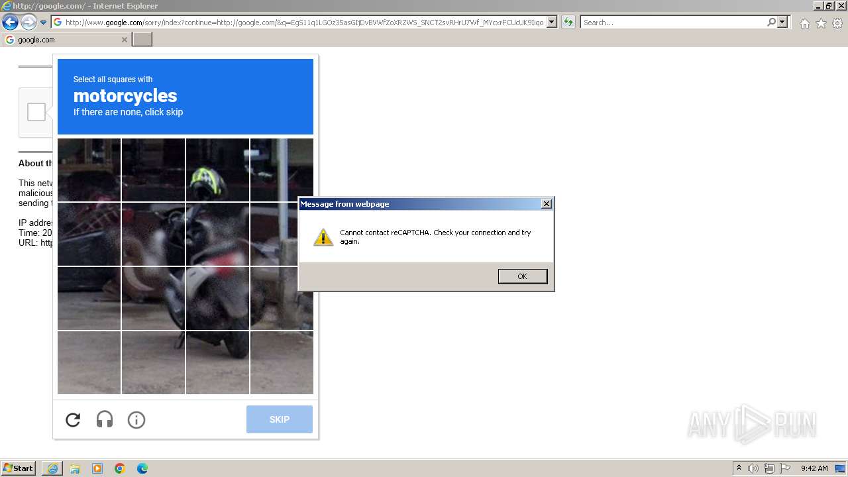Click OK in the message dialog
The height and width of the screenshot is (477, 848).
click(x=523, y=276)
